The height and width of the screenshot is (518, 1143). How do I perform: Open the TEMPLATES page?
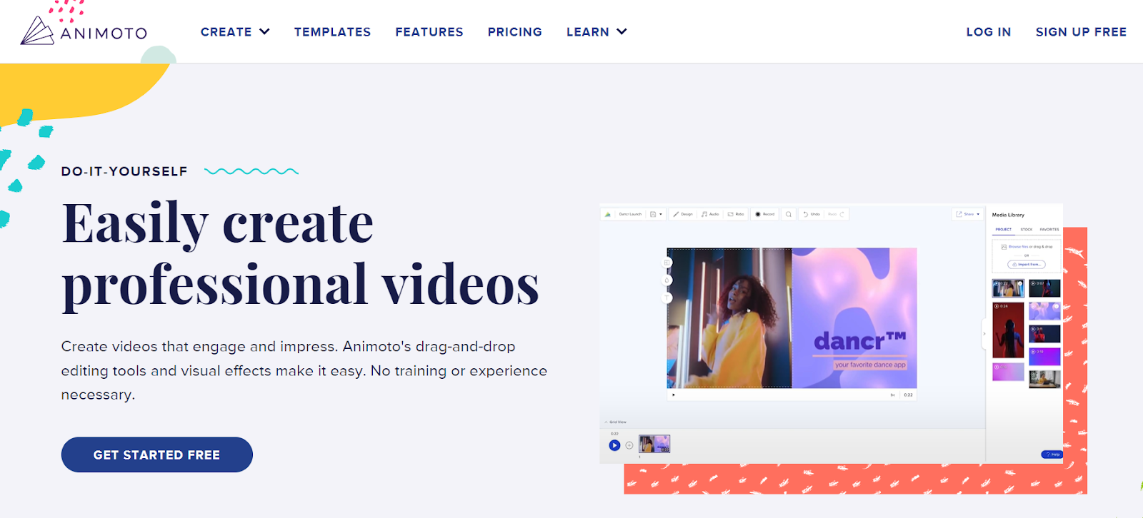[x=332, y=32]
